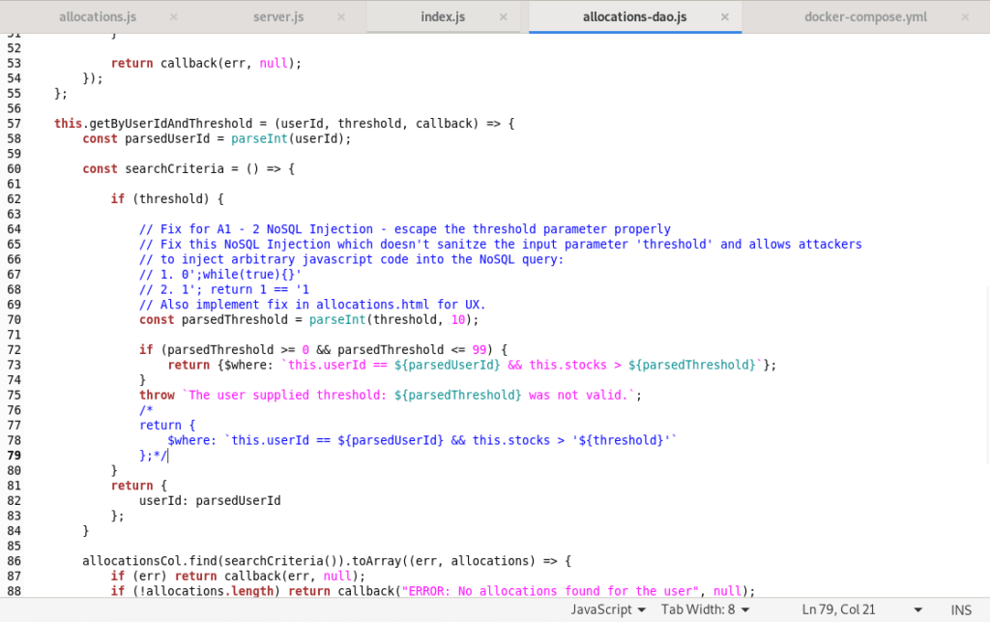This screenshot has height=622, width=990.
Task: Click the throw keyword on line 75
Action: coord(157,395)
